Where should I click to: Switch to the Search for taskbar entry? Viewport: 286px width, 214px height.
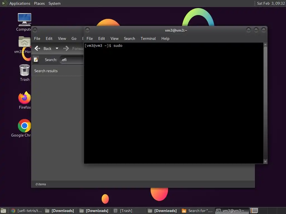click(x=197, y=211)
